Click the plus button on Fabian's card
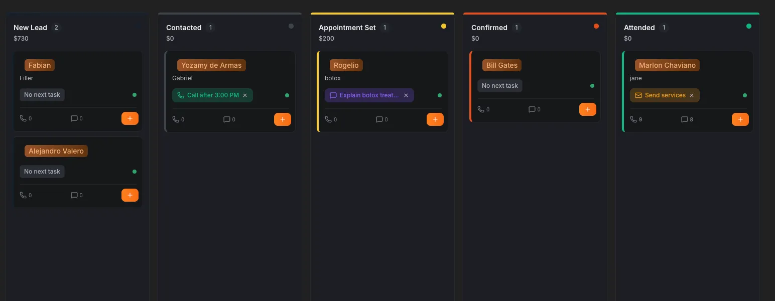This screenshot has width=775, height=301. pyautogui.click(x=130, y=118)
